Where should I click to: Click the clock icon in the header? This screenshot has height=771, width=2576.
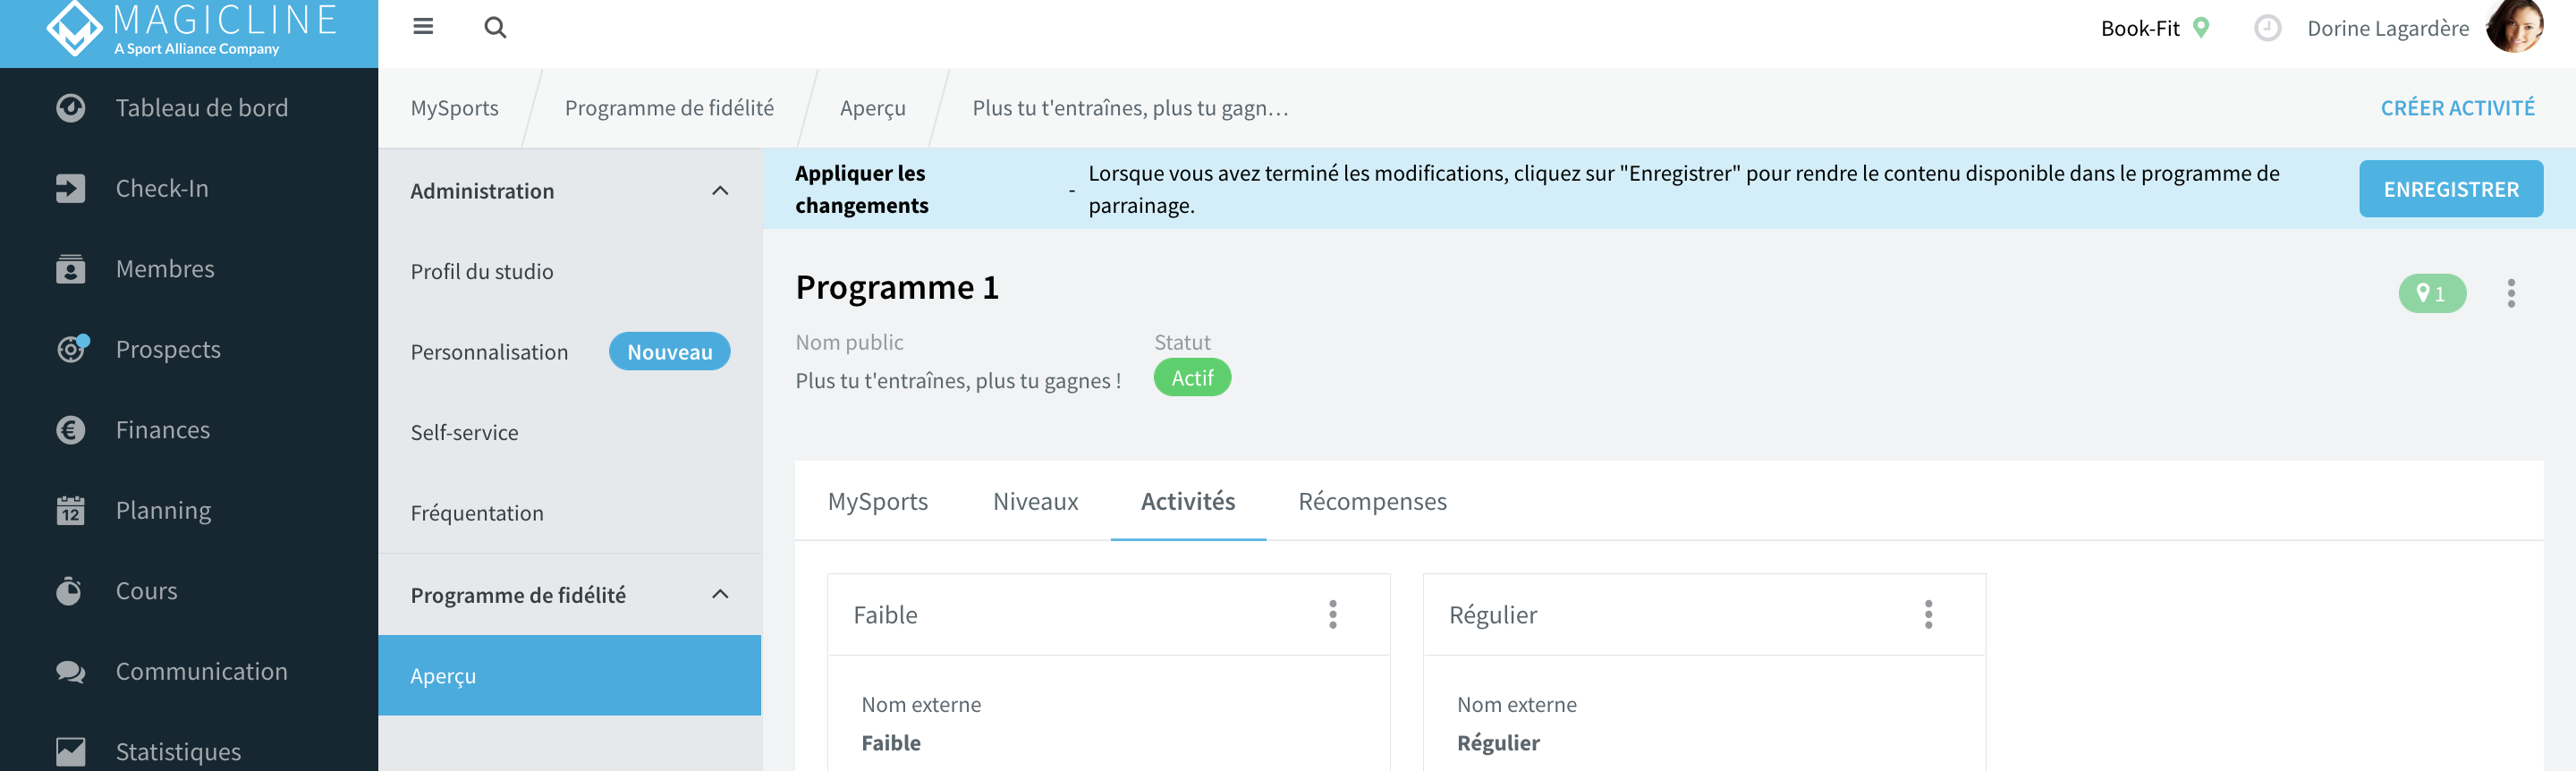[x=2267, y=28]
